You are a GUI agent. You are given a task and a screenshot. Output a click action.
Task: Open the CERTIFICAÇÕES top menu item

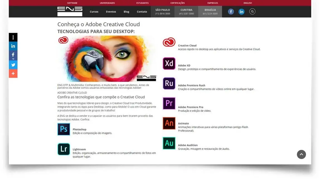[x=178, y=3]
